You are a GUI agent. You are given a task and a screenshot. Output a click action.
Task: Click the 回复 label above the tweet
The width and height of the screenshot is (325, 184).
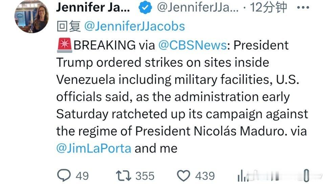tap(68, 26)
